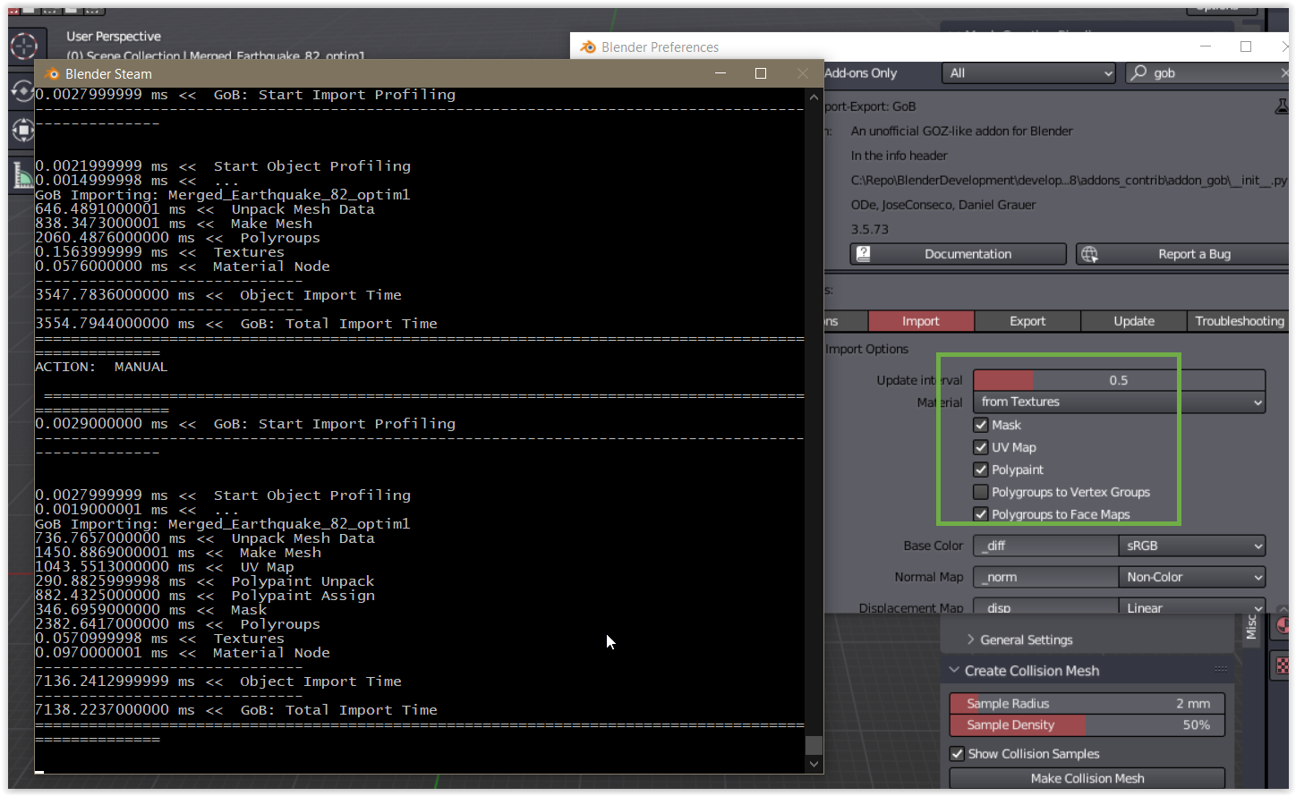Toggle Show Collision Samples checkbox

(958, 754)
